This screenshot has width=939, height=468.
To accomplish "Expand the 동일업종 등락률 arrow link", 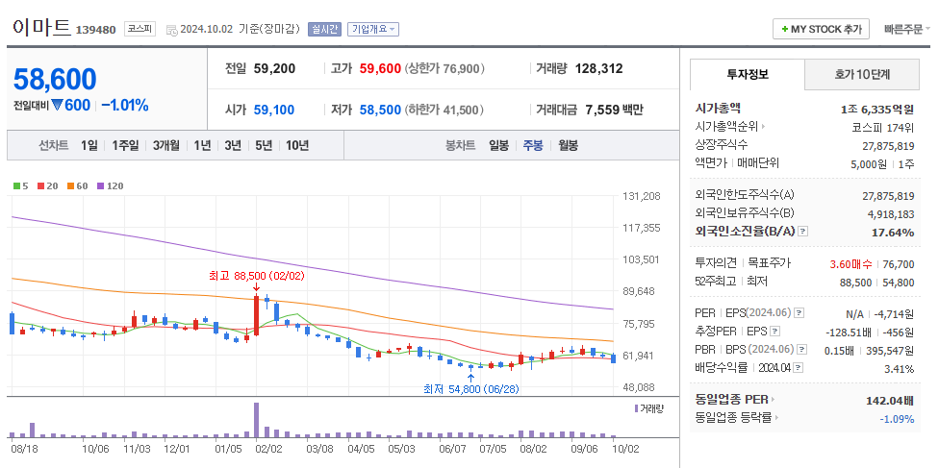I will (776, 418).
